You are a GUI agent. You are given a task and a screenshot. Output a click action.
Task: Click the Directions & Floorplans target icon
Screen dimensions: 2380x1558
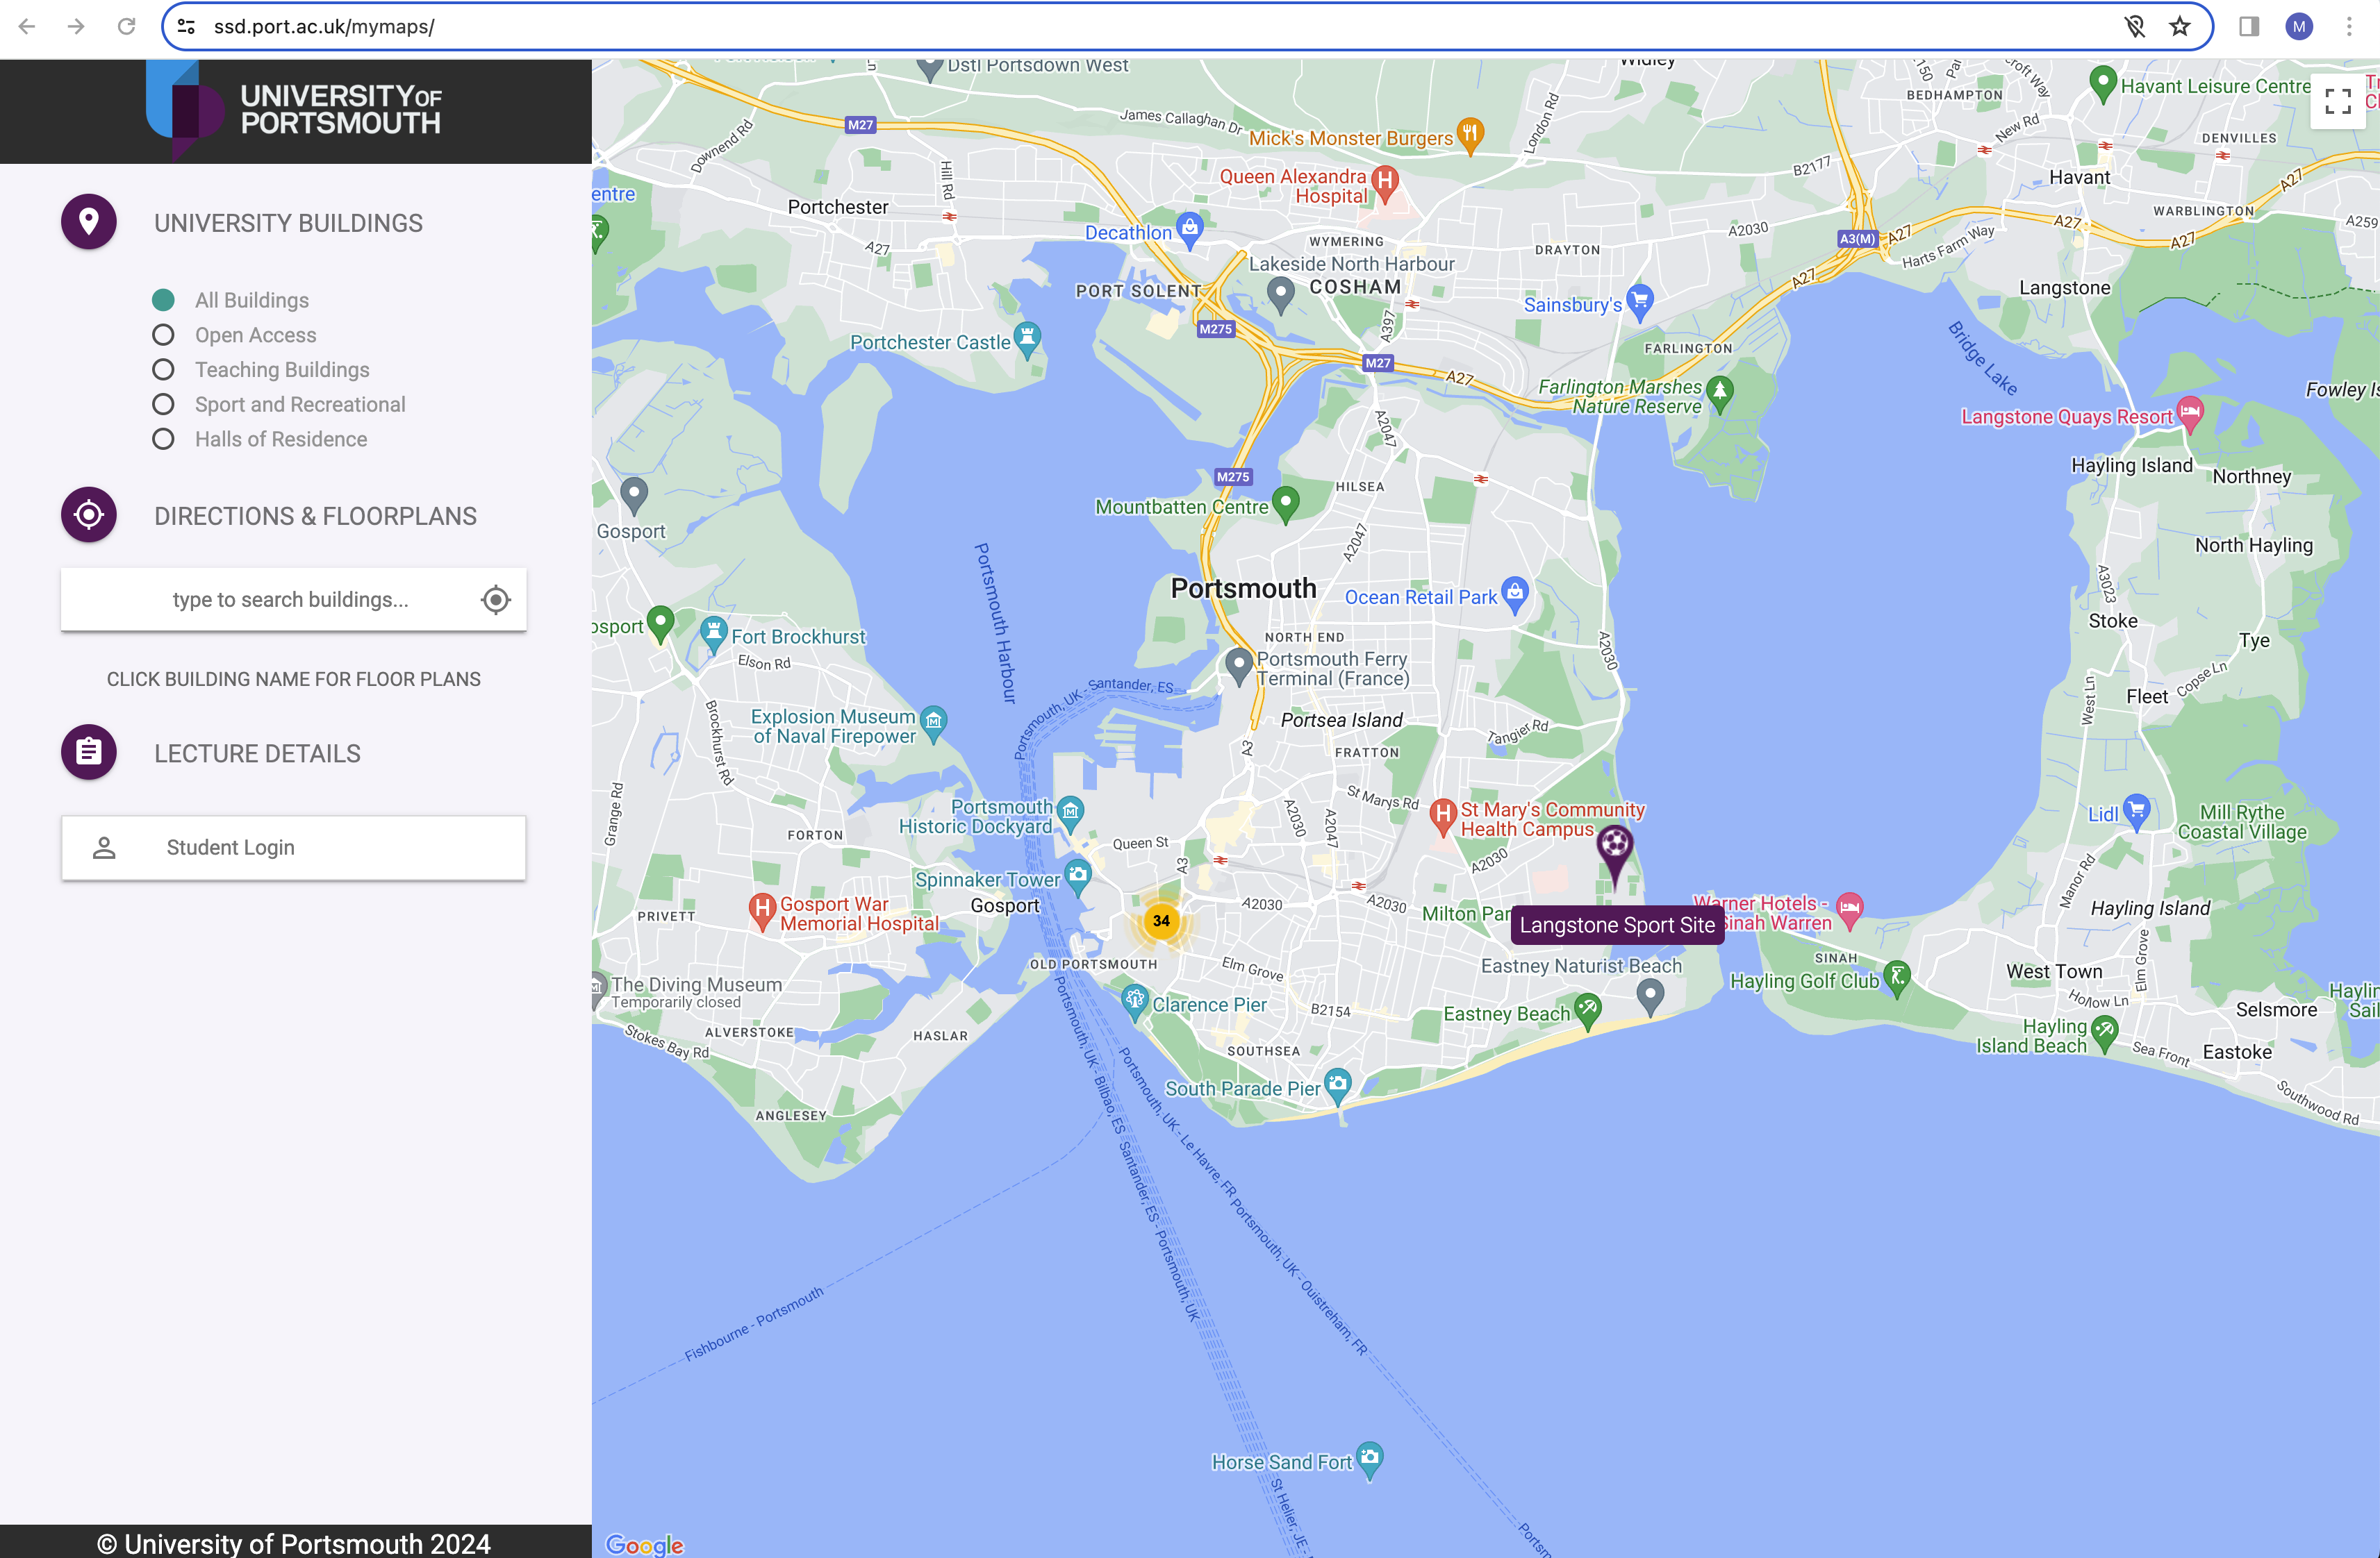[x=89, y=514]
